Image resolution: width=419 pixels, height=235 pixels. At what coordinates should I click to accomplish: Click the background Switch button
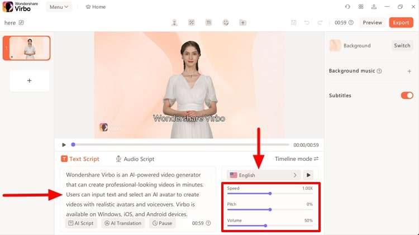click(x=402, y=46)
